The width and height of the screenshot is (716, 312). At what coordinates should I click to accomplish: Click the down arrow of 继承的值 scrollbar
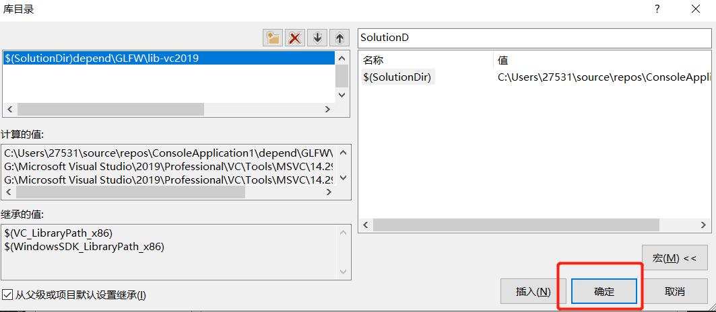(x=344, y=272)
